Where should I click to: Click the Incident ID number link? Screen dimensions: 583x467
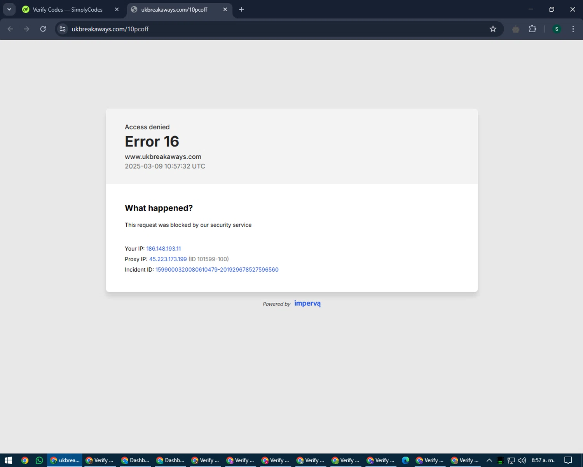(x=217, y=269)
